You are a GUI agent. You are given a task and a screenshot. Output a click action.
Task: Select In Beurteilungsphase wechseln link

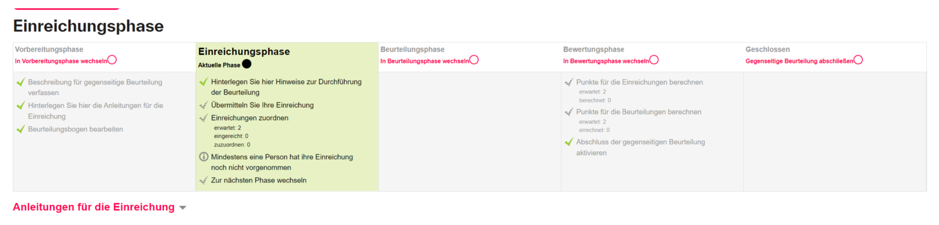point(424,61)
